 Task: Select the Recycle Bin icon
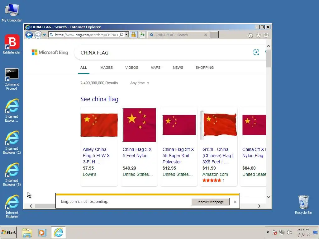303,205
